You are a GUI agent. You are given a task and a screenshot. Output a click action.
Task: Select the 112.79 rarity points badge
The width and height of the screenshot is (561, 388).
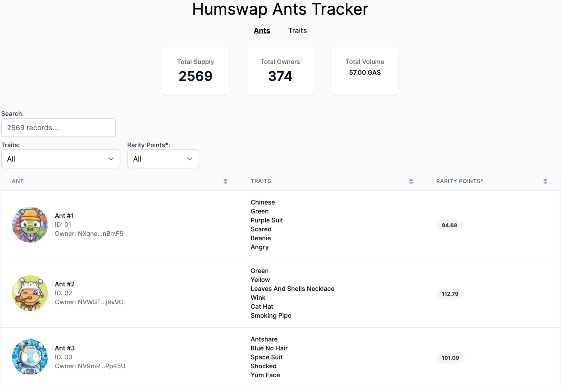pyautogui.click(x=450, y=294)
